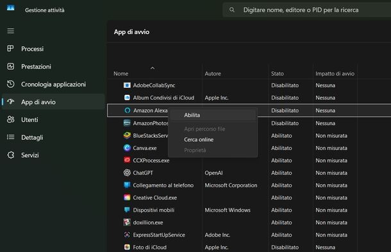Screen dimensions: 391x252
Task: Click the AmazonPhotos app icon
Action: [127, 123]
